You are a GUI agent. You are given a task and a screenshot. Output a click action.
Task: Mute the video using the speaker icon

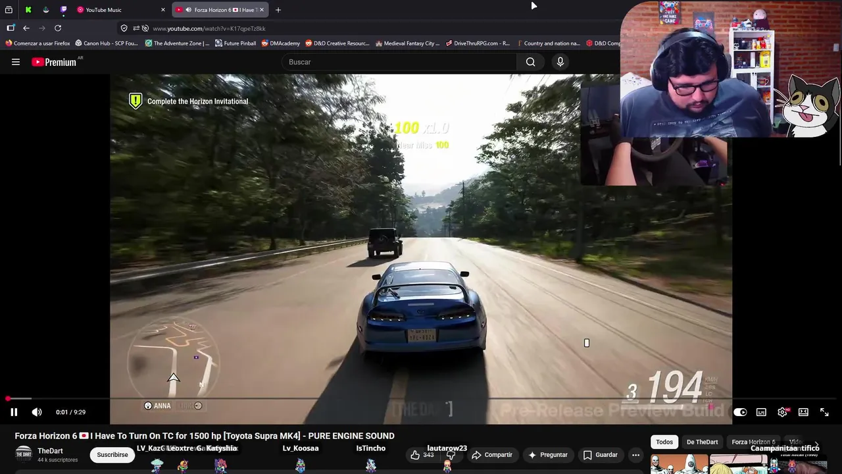37,412
